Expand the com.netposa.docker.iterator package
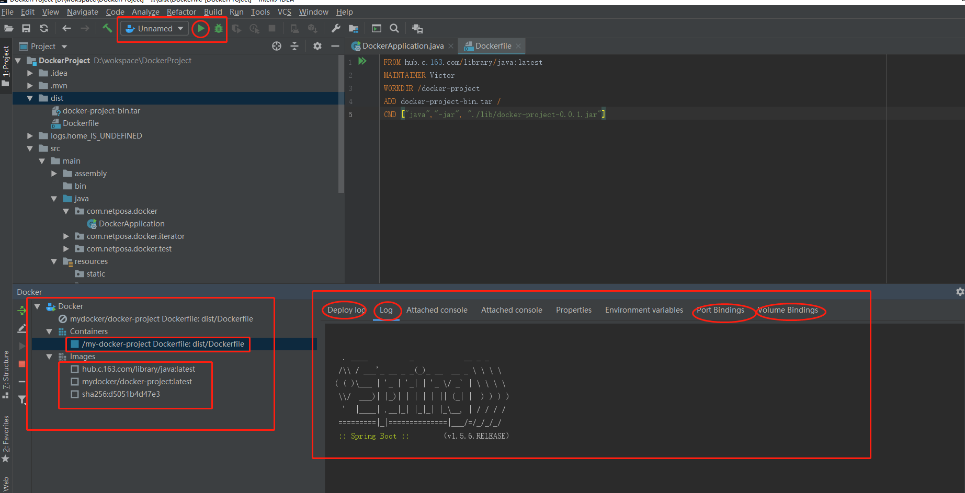The image size is (965, 493). pos(66,236)
